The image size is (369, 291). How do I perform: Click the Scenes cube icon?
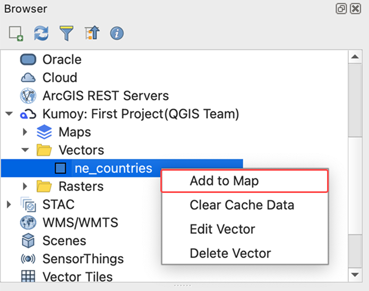pyautogui.click(x=28, y=241)
